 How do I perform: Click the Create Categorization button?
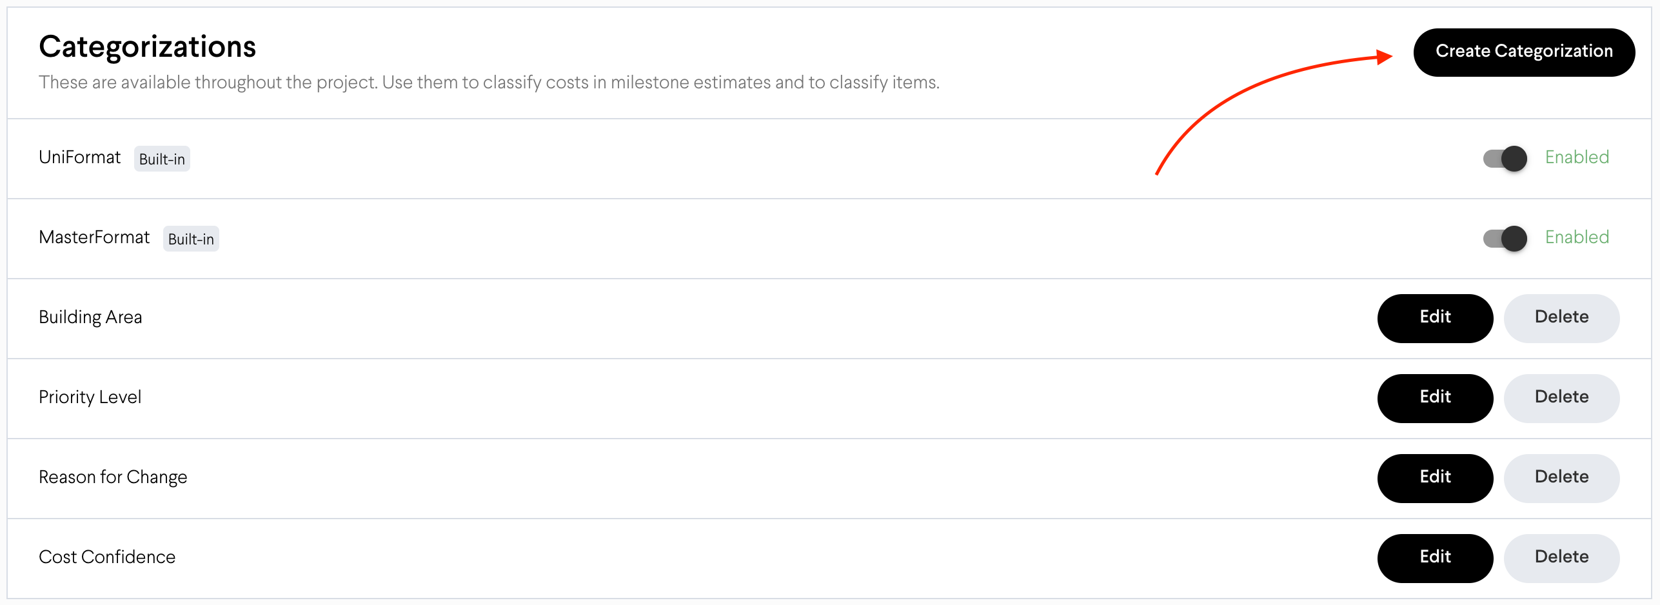(1523, 52)
